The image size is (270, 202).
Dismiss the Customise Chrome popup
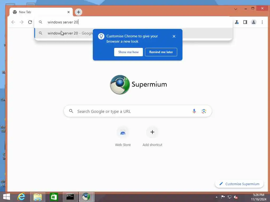pos(174,36)
